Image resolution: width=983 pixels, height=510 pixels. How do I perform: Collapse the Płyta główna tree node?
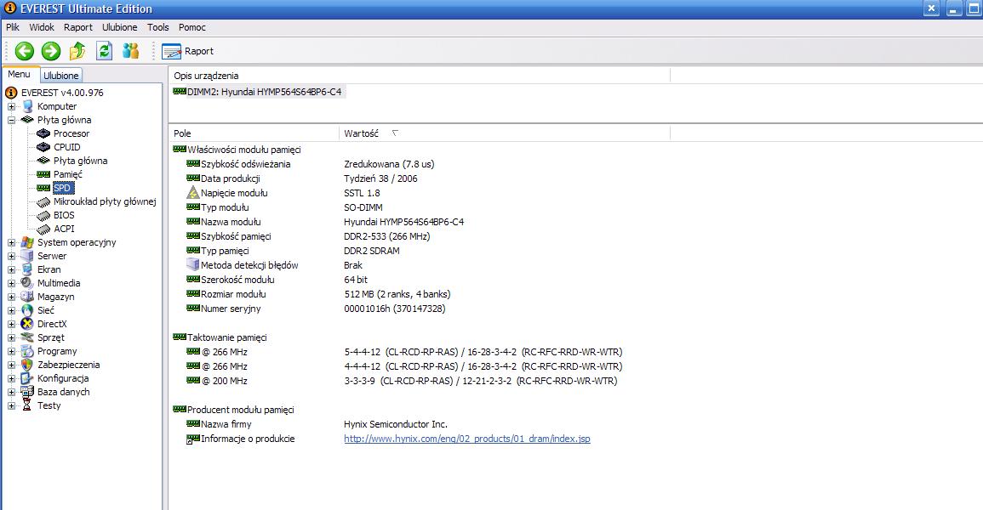[11, 120]
